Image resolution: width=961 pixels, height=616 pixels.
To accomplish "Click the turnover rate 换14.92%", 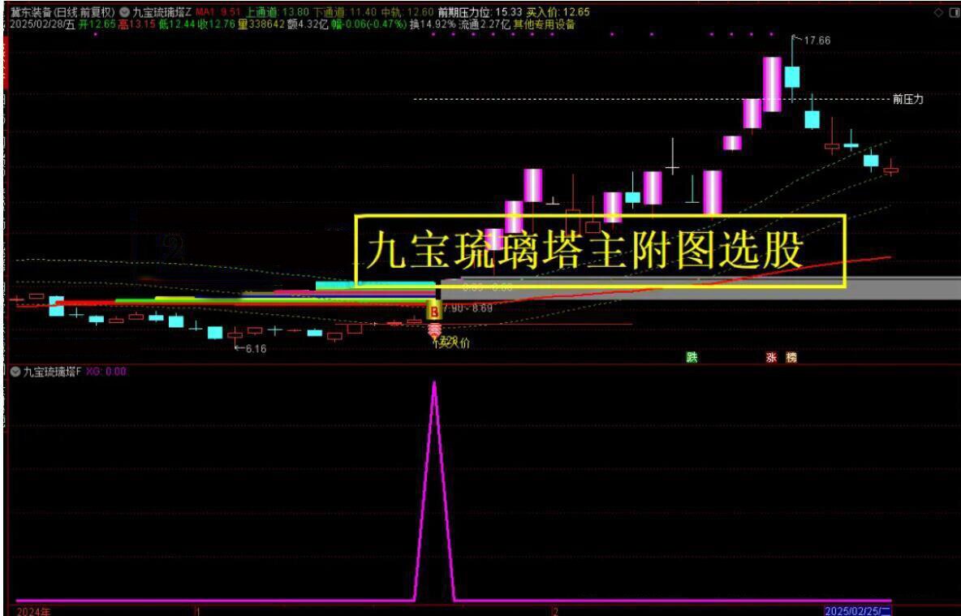I will click(x=433, y=24).
